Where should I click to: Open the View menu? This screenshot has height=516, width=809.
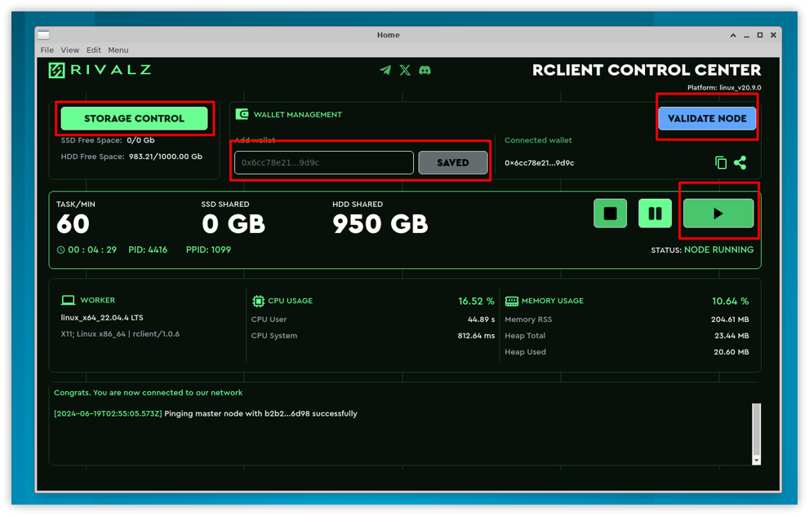(69, 50)
